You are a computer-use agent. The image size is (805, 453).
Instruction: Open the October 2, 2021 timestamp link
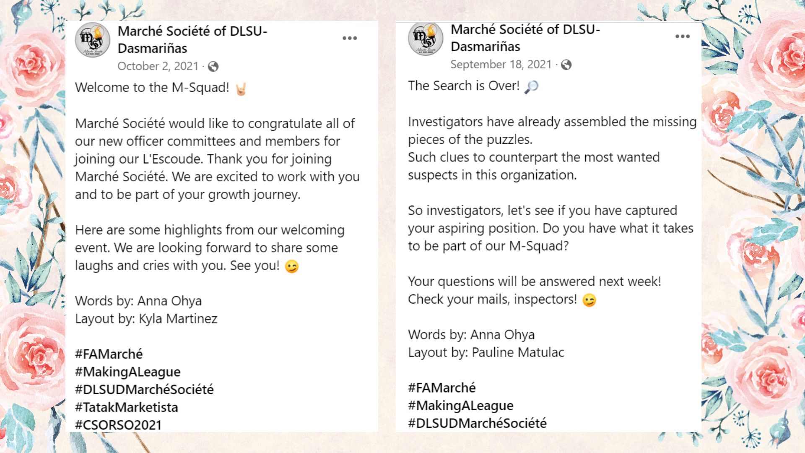158,66
